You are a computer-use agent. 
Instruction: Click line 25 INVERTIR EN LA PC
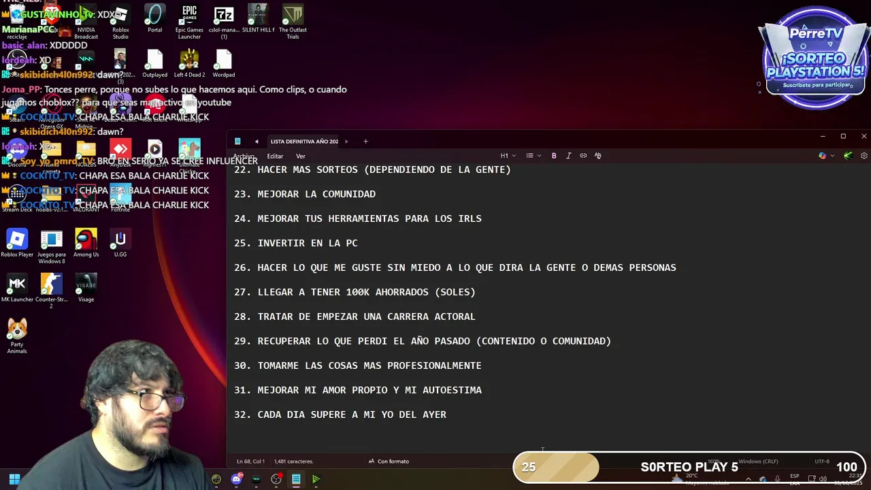point(295,243)
